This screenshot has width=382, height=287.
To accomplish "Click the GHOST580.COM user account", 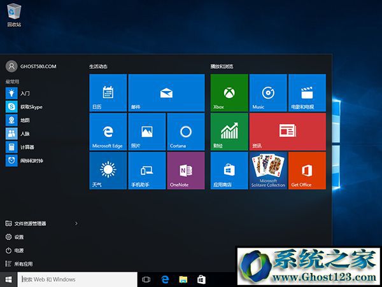I will tap(31, 66).
